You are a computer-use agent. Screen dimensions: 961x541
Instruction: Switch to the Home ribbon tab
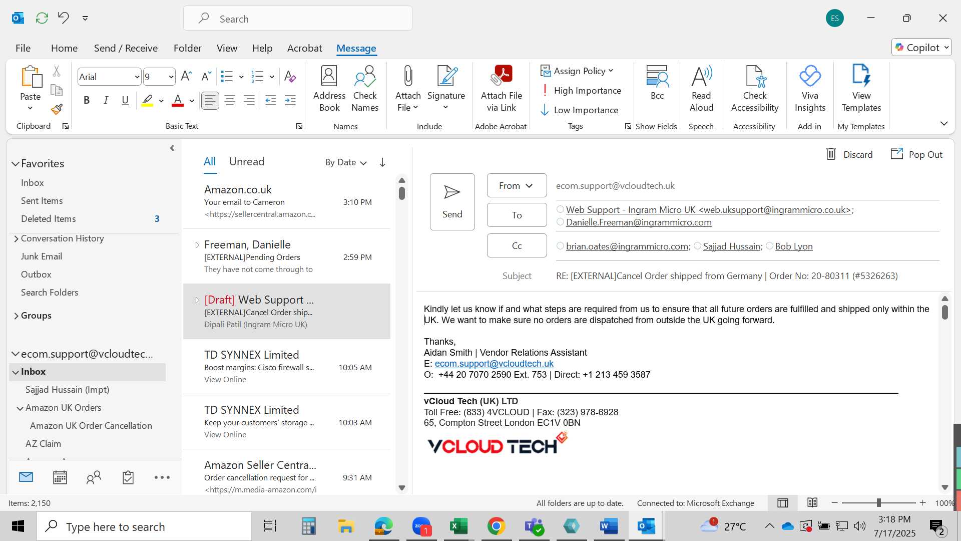pyautogui.click(x=64, y=48)
